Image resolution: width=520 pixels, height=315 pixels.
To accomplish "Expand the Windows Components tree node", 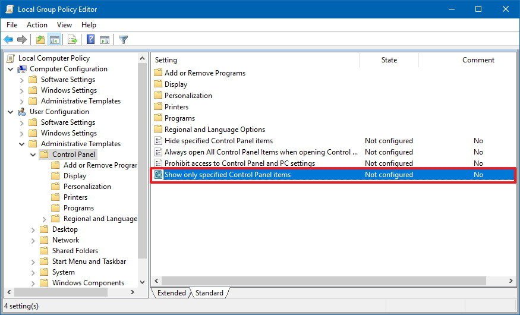I will [x=33, y=283].
